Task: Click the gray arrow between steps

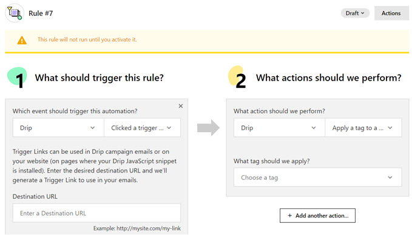Action: pos(208,128)
